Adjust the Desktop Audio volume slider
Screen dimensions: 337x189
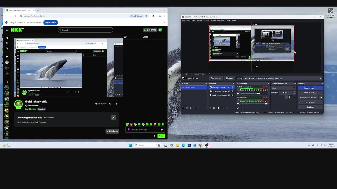pos(254,104)
